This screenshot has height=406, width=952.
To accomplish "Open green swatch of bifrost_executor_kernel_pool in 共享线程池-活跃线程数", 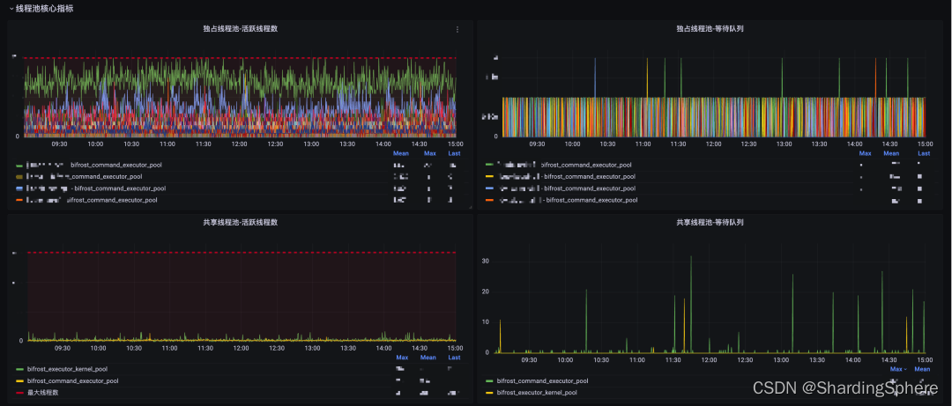I will [x=20, y=369].
